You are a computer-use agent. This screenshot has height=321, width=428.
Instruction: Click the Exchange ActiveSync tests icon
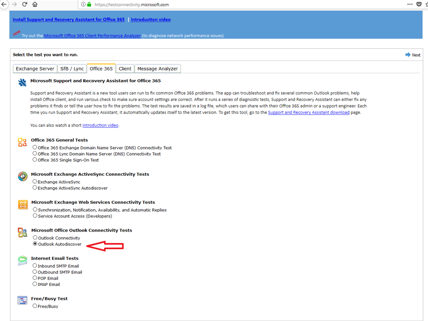click(x=23, y=176)
